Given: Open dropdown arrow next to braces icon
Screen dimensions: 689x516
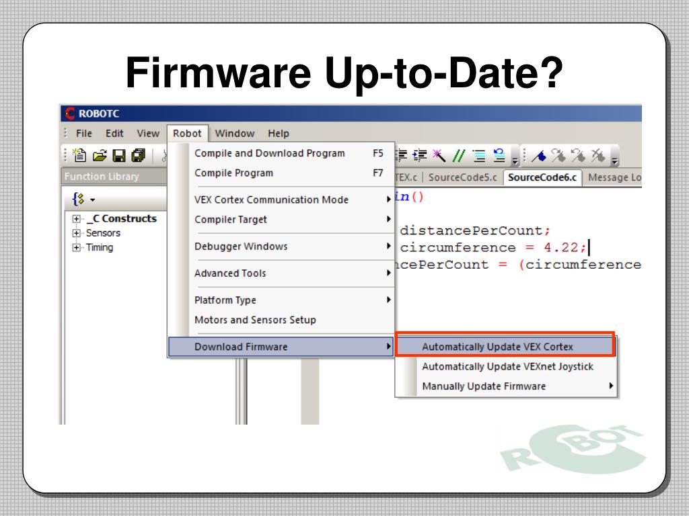Looking at the screenshot, I should pos(92,200).
